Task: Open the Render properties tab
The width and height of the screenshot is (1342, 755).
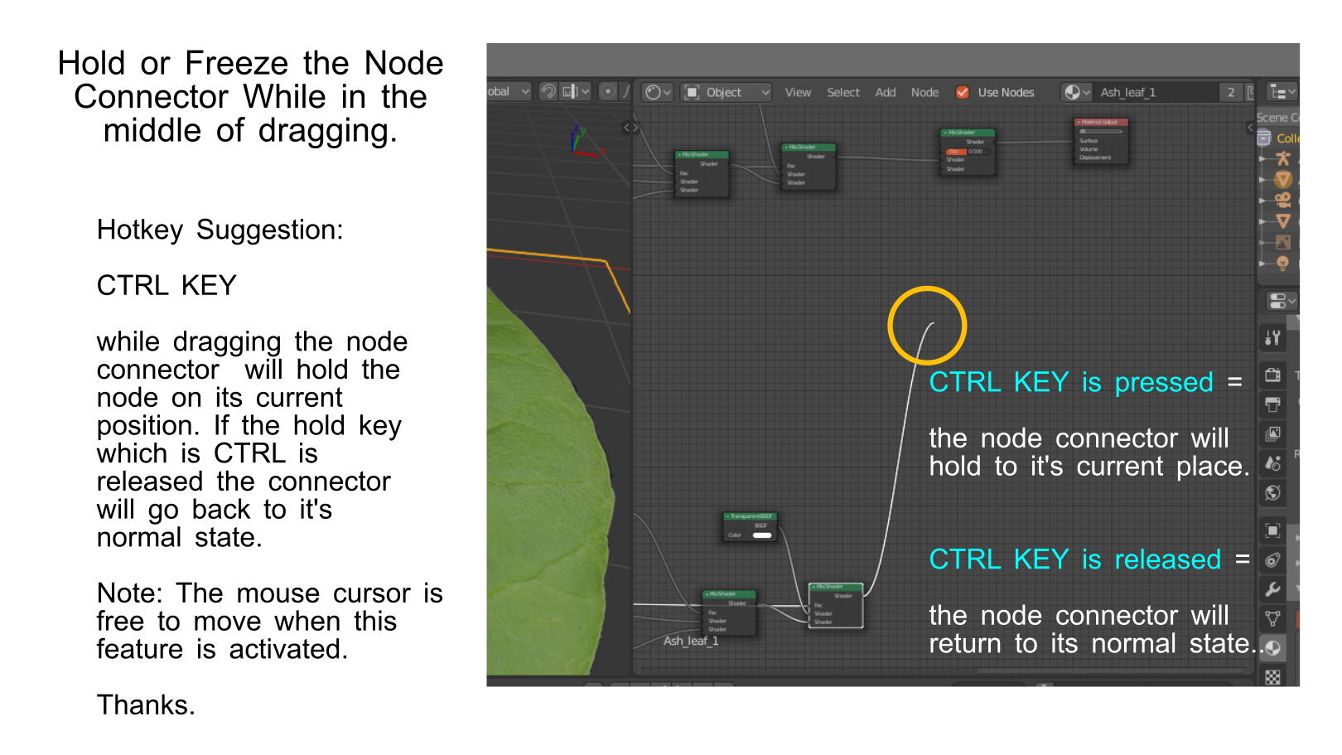Action: 1272,375
